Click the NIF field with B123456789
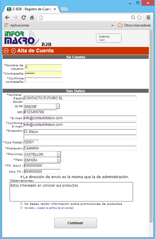The image size is (156, 239). pos(40,112)
